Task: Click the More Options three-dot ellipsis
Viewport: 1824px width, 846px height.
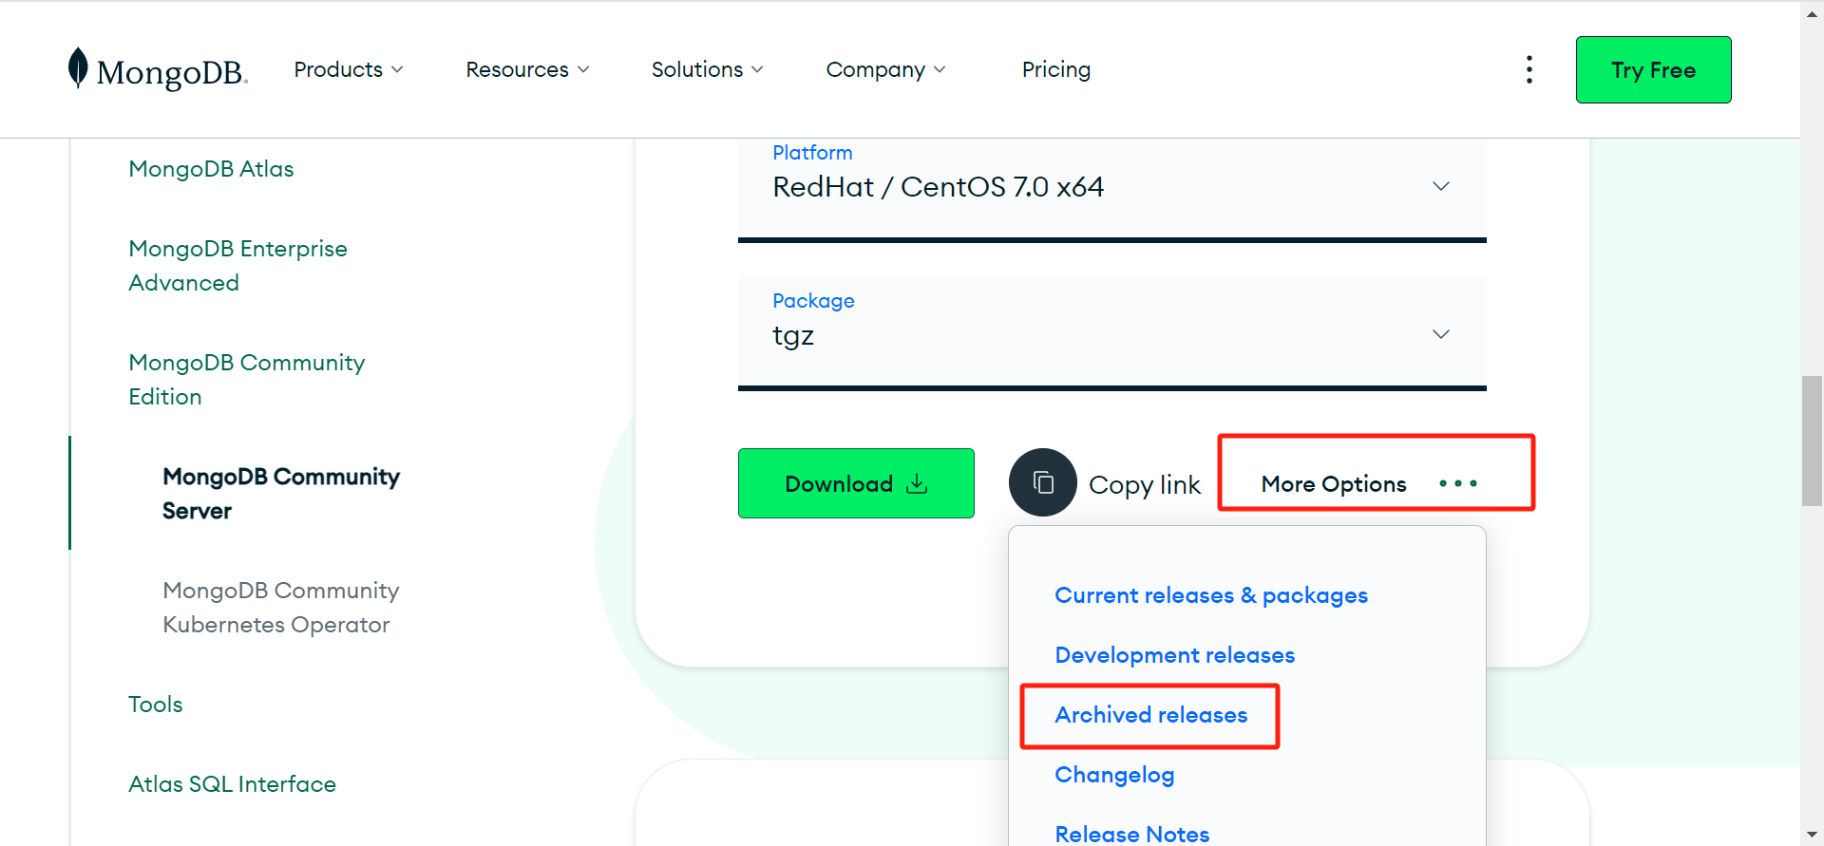Action: 1457,483
